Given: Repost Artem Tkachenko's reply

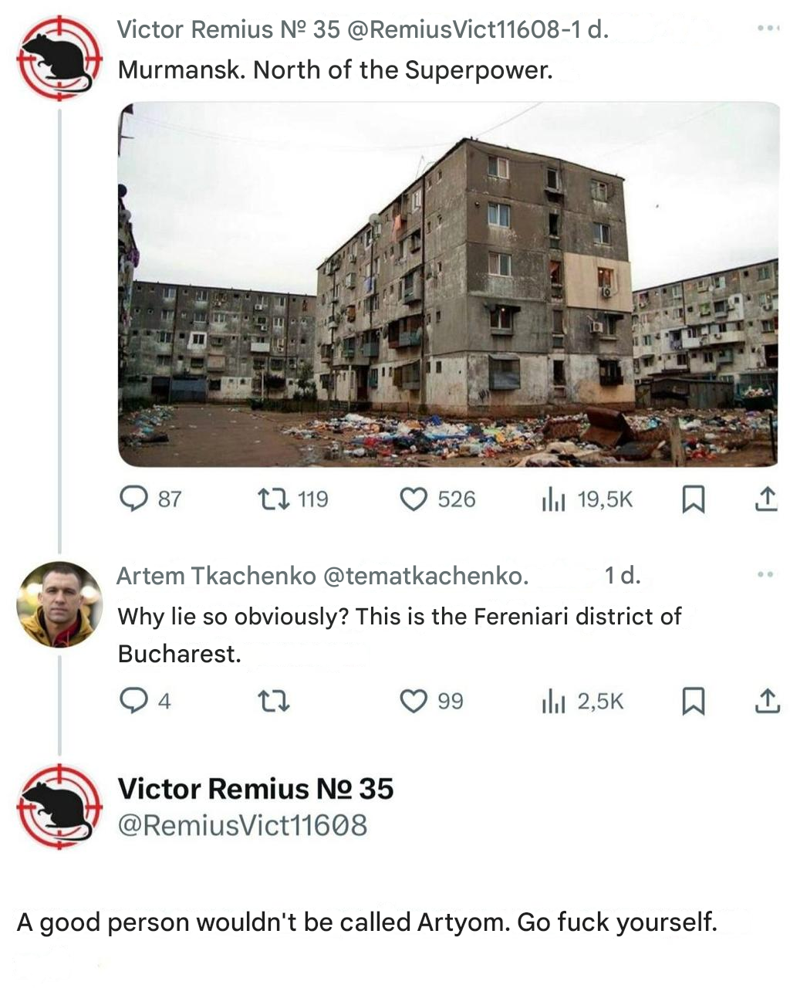Looking at the screenshot, I should [273, 701].
